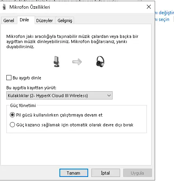
Task: Open the Gelişmiş tab
Action: (65, 21)
